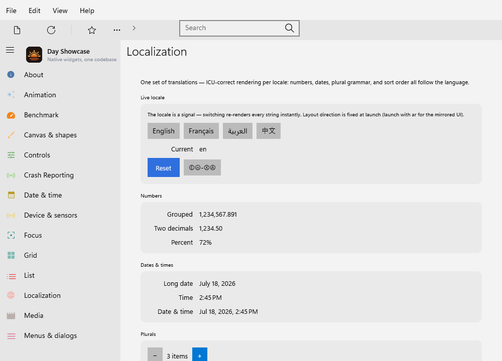Open the Edit menu
This screenshot has width=502, height=361.
34,11
